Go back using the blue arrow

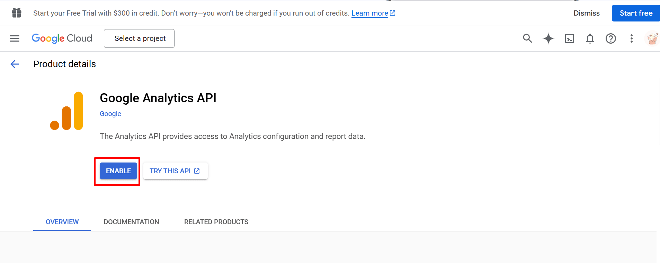pos(15,64)
